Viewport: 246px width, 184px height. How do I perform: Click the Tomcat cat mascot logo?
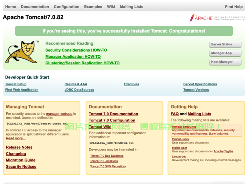22,52
